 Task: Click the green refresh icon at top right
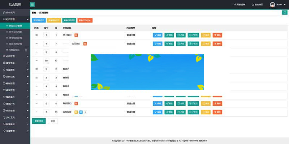pyautogui.click(x=285, y=13)
